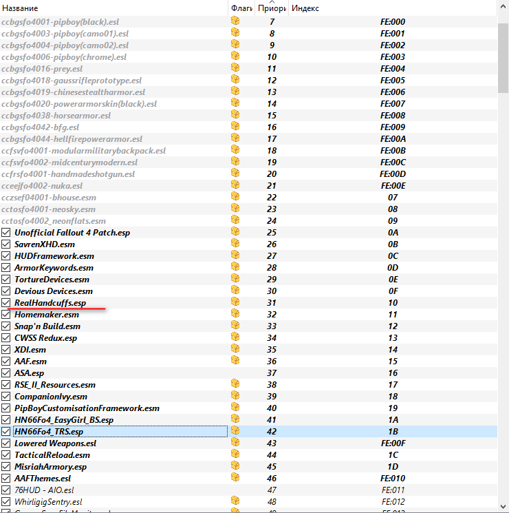
Task: Select TacticalReload.esm plugin name
Action: pyautogui.click(x=52, y=455)
